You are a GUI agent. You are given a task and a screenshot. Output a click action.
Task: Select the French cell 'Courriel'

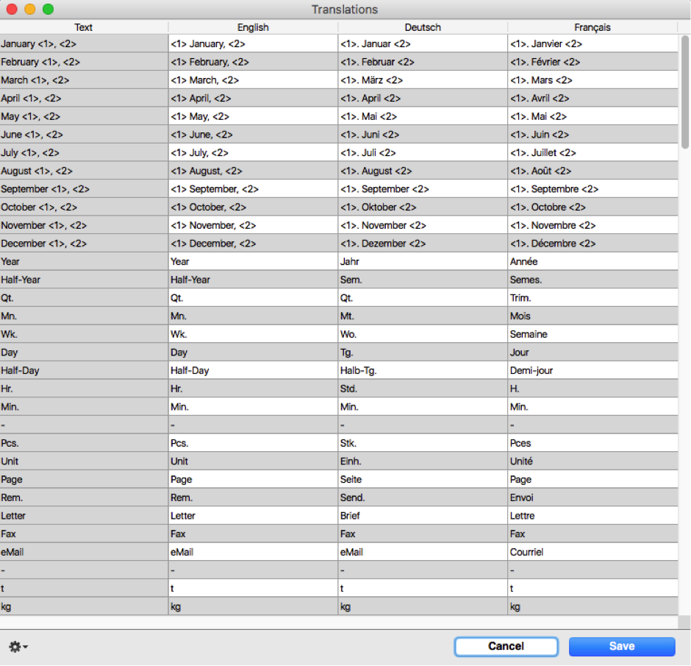tap(592, 552)
